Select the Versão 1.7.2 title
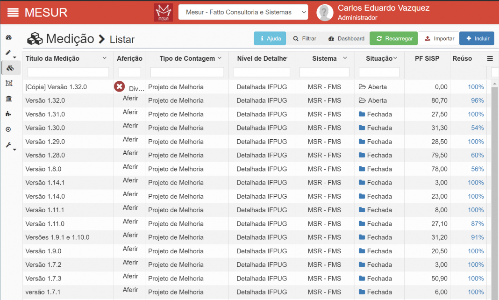 point(43,264)
